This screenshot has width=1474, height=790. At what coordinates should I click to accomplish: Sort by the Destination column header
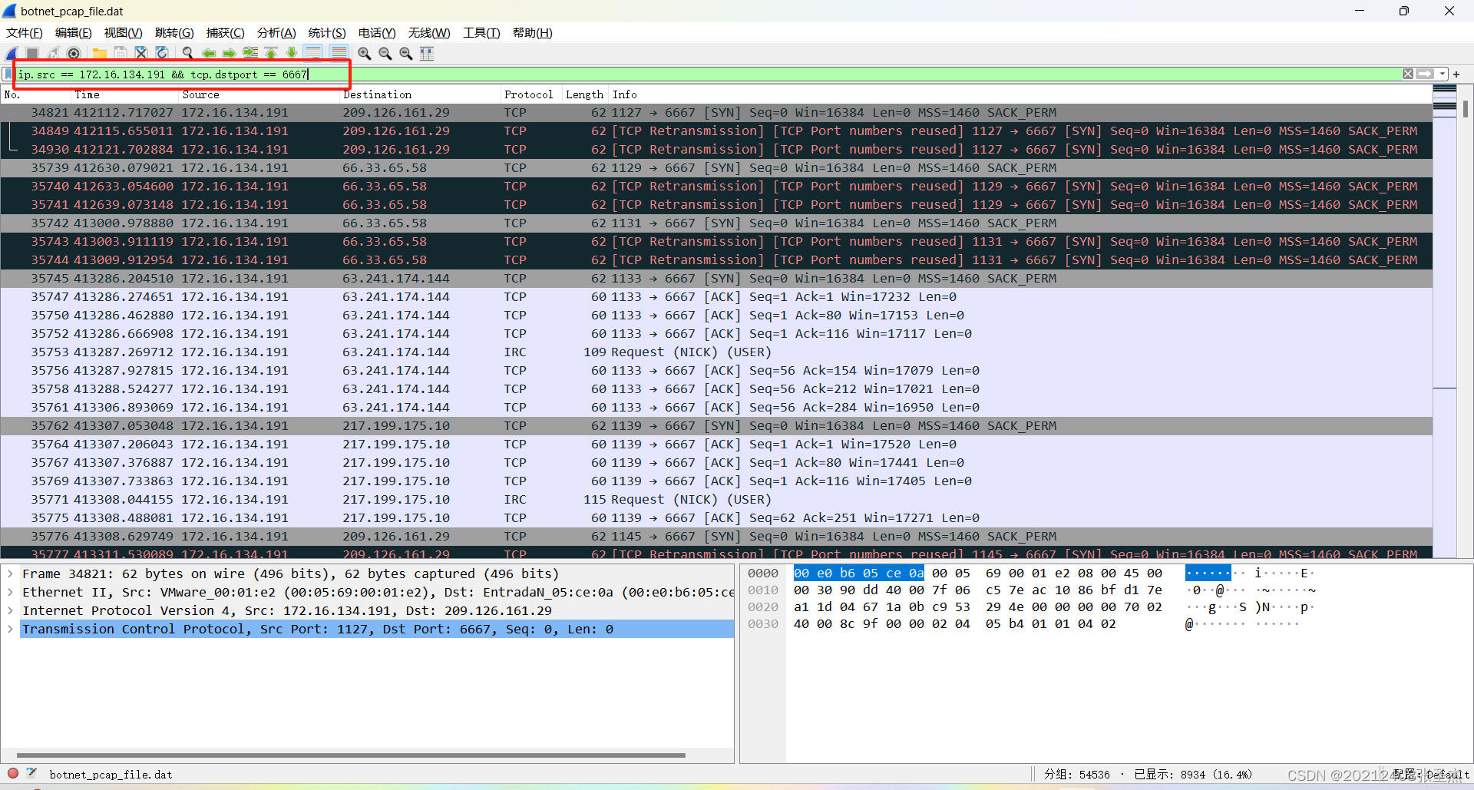421,94
